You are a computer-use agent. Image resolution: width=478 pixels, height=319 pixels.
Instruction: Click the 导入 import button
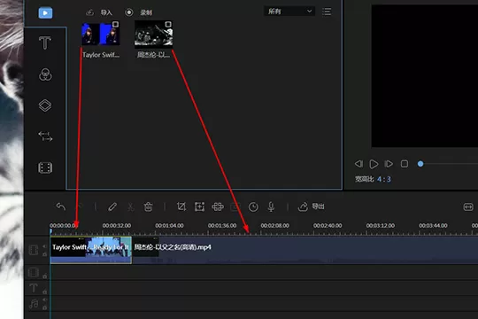pyautogui.click(x=99, y=12)
